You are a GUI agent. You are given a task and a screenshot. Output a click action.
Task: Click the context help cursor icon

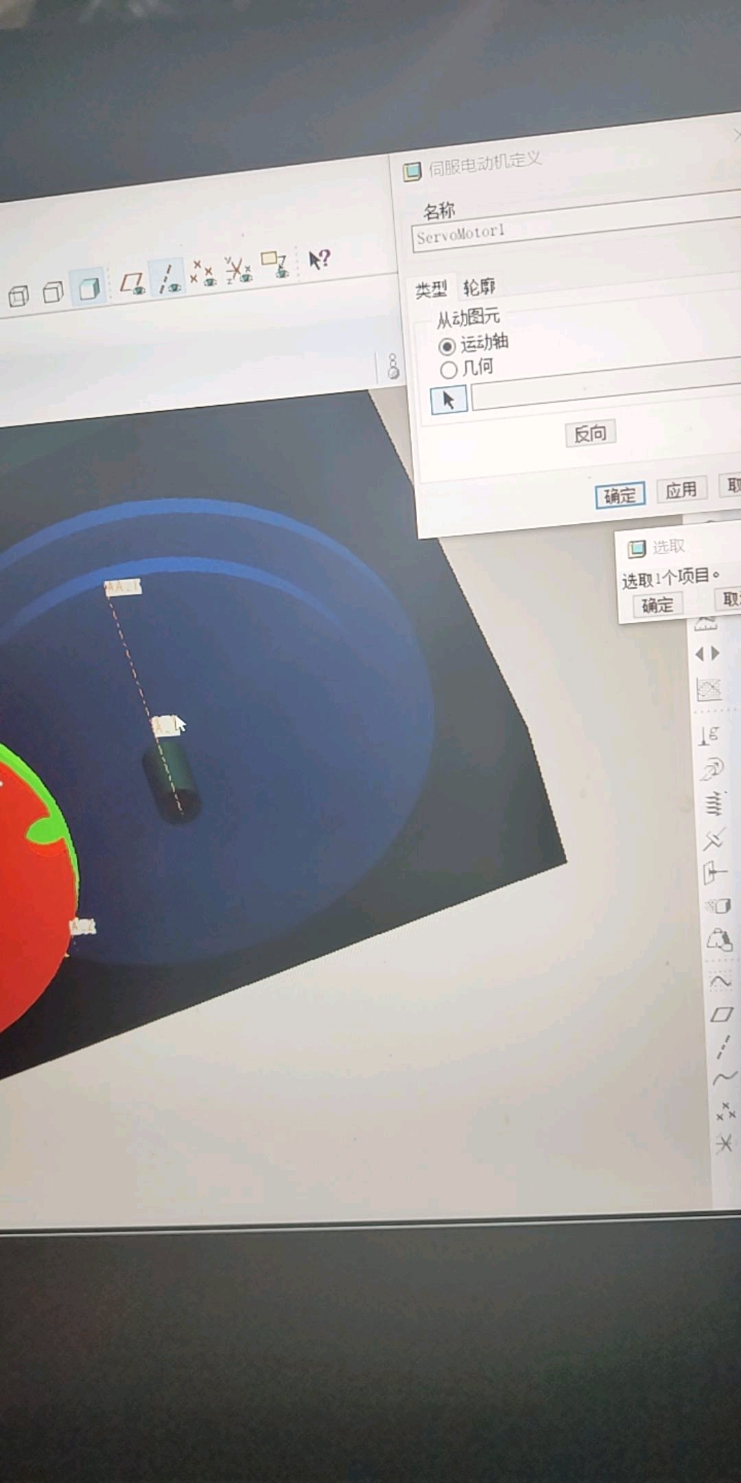point(319,260)
